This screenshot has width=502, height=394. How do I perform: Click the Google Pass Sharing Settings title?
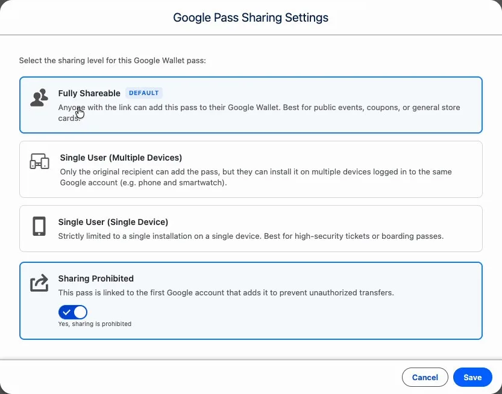pos(251,17)
